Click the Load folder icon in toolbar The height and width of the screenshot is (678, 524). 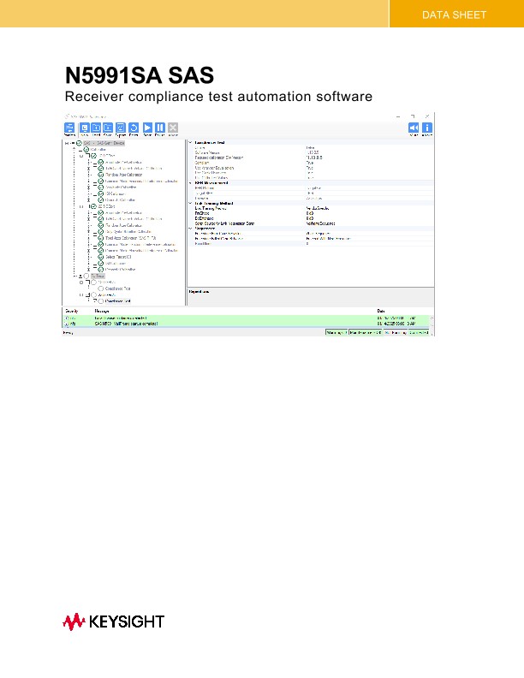tap(96, 128)
